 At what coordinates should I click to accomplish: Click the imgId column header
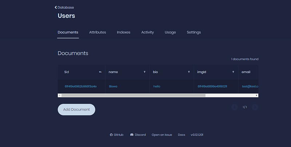click(x=216, y=72)
